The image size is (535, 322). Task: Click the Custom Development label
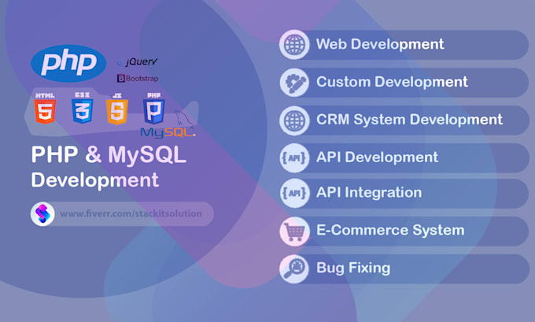[x=392, y=82]
